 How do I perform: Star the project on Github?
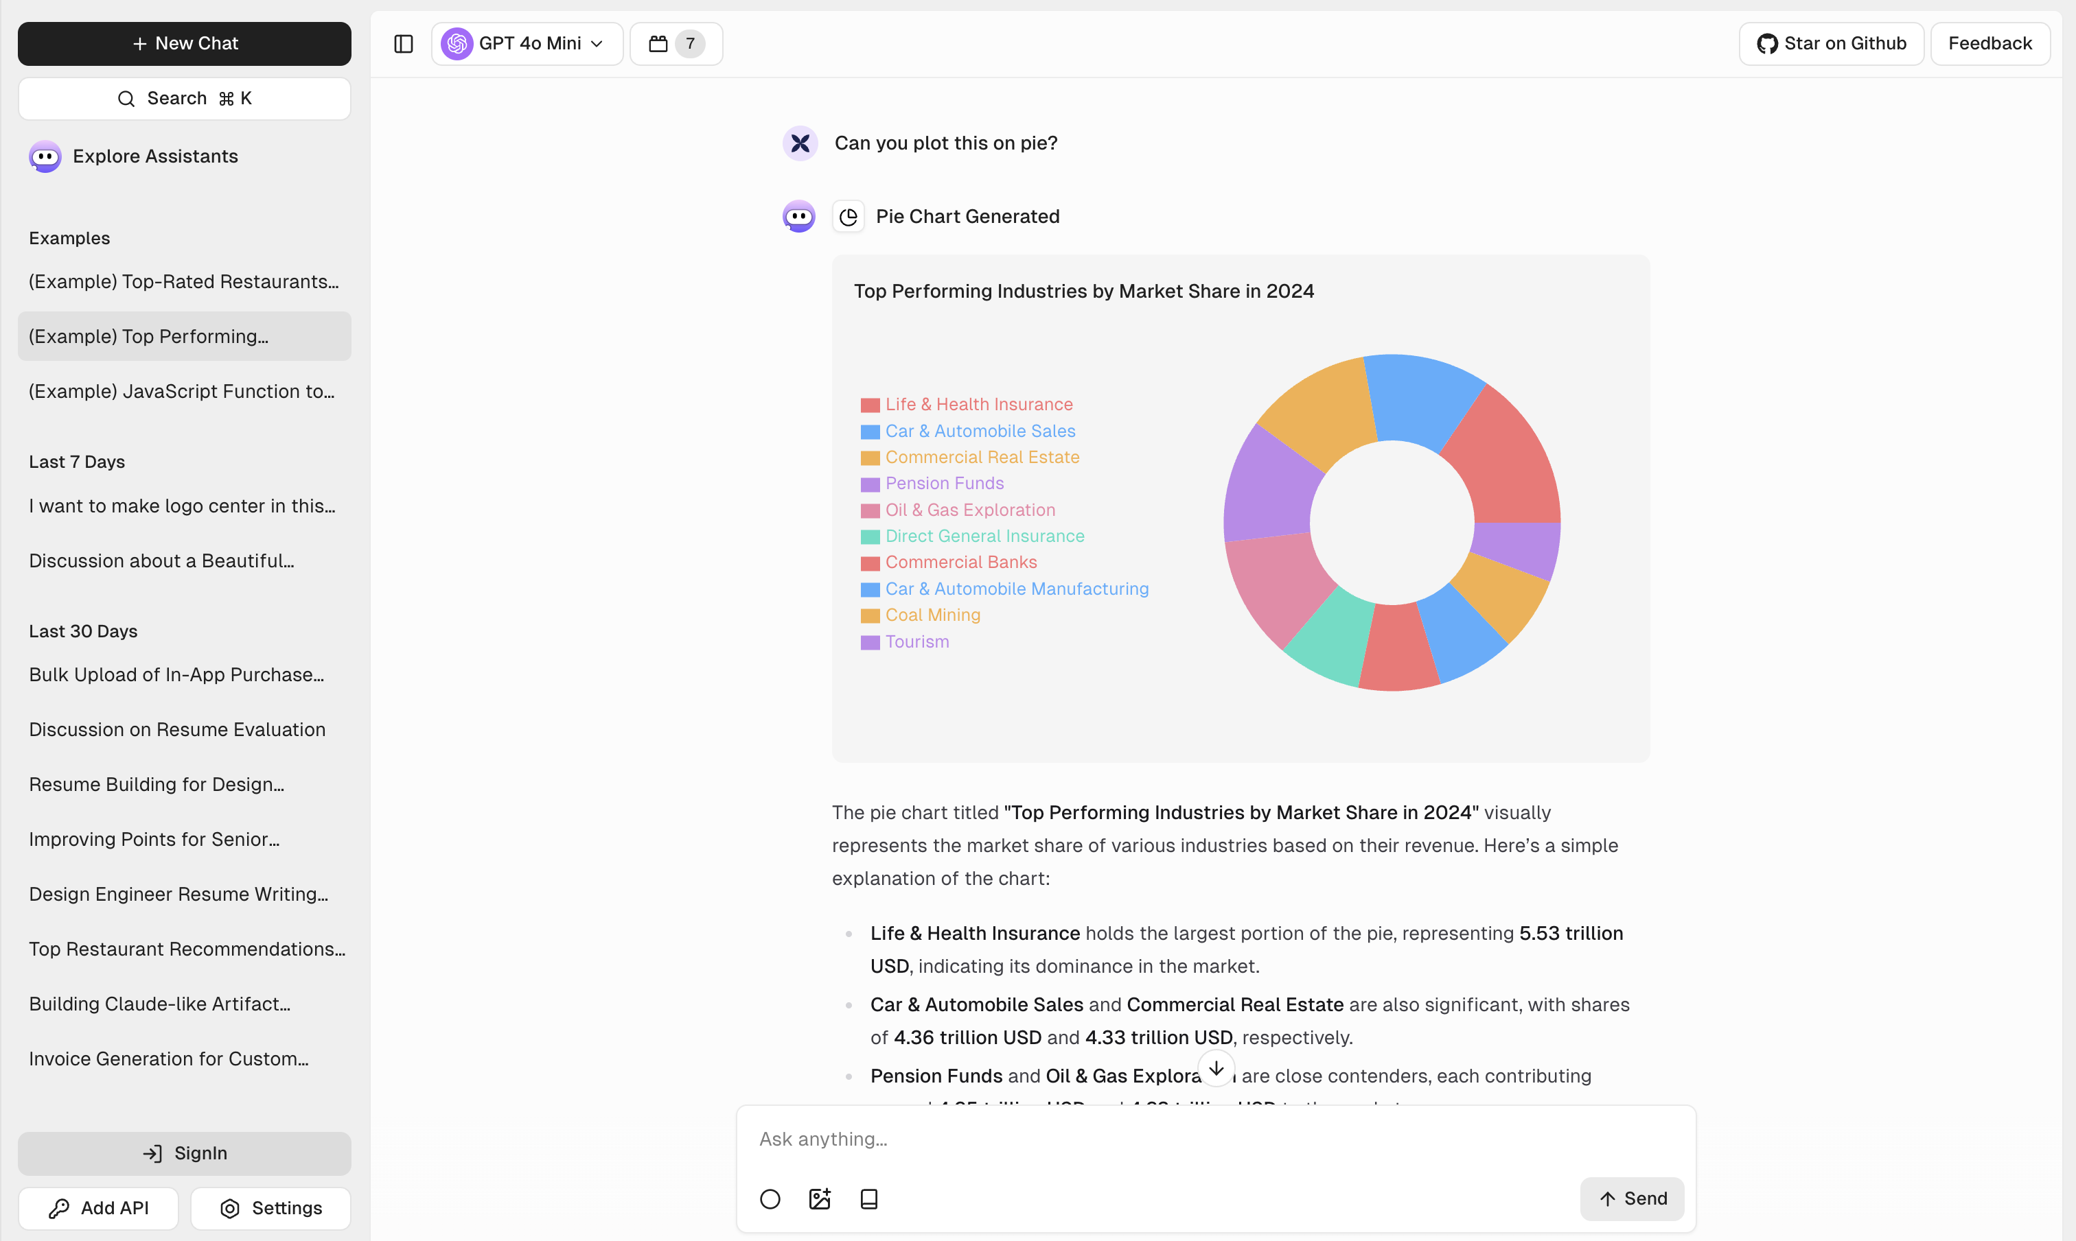(1831, 43)
